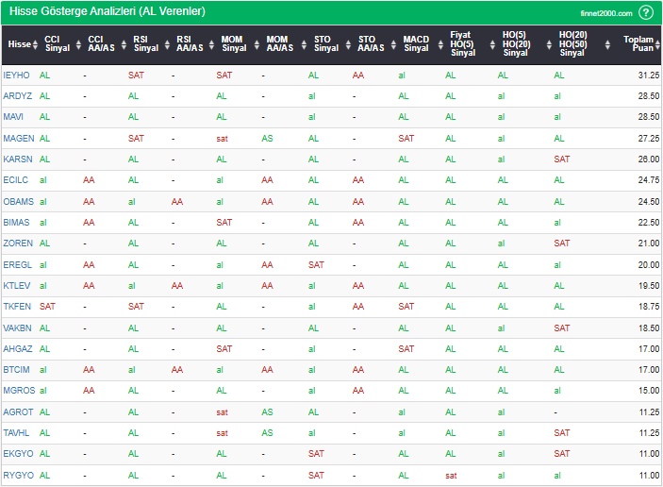Sort by HO(5) HO(20) Sinyal arrows

pyautogui.click(x=549, y=44)
